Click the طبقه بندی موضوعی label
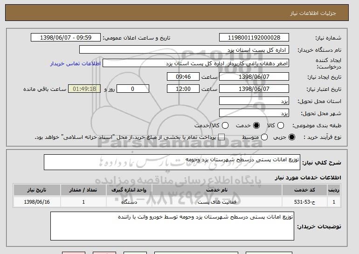The image size is (359, 254). 317,125
